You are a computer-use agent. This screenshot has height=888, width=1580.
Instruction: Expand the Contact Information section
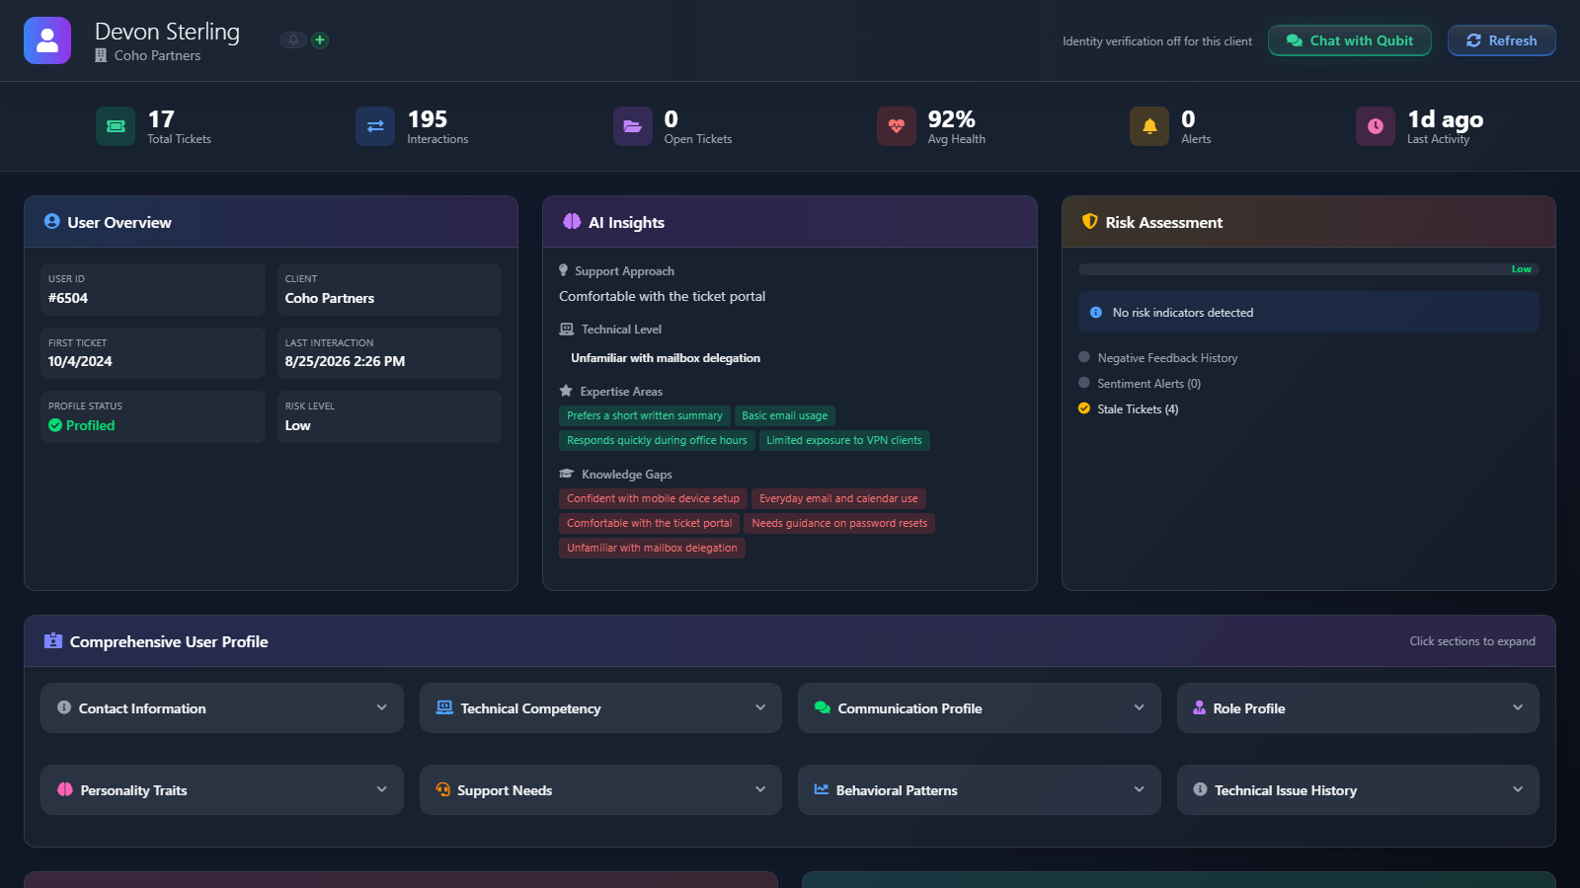[x=222, y=707]
